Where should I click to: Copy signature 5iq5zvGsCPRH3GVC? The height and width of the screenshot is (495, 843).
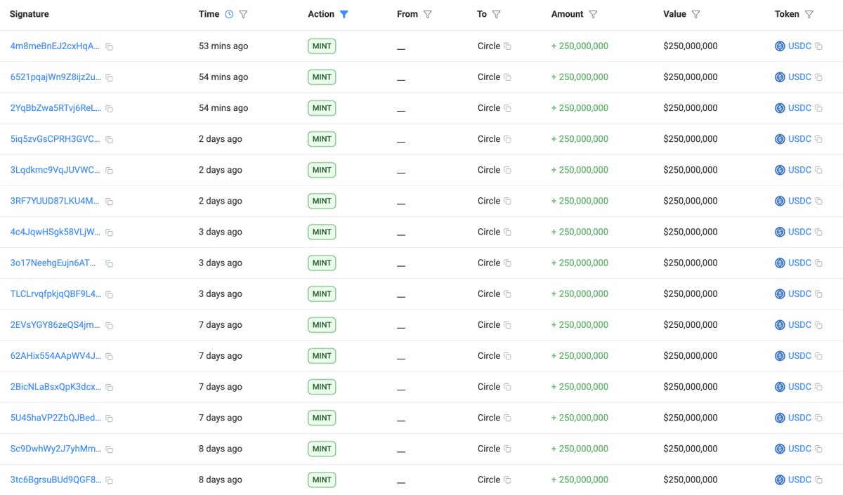pos(109,140)
